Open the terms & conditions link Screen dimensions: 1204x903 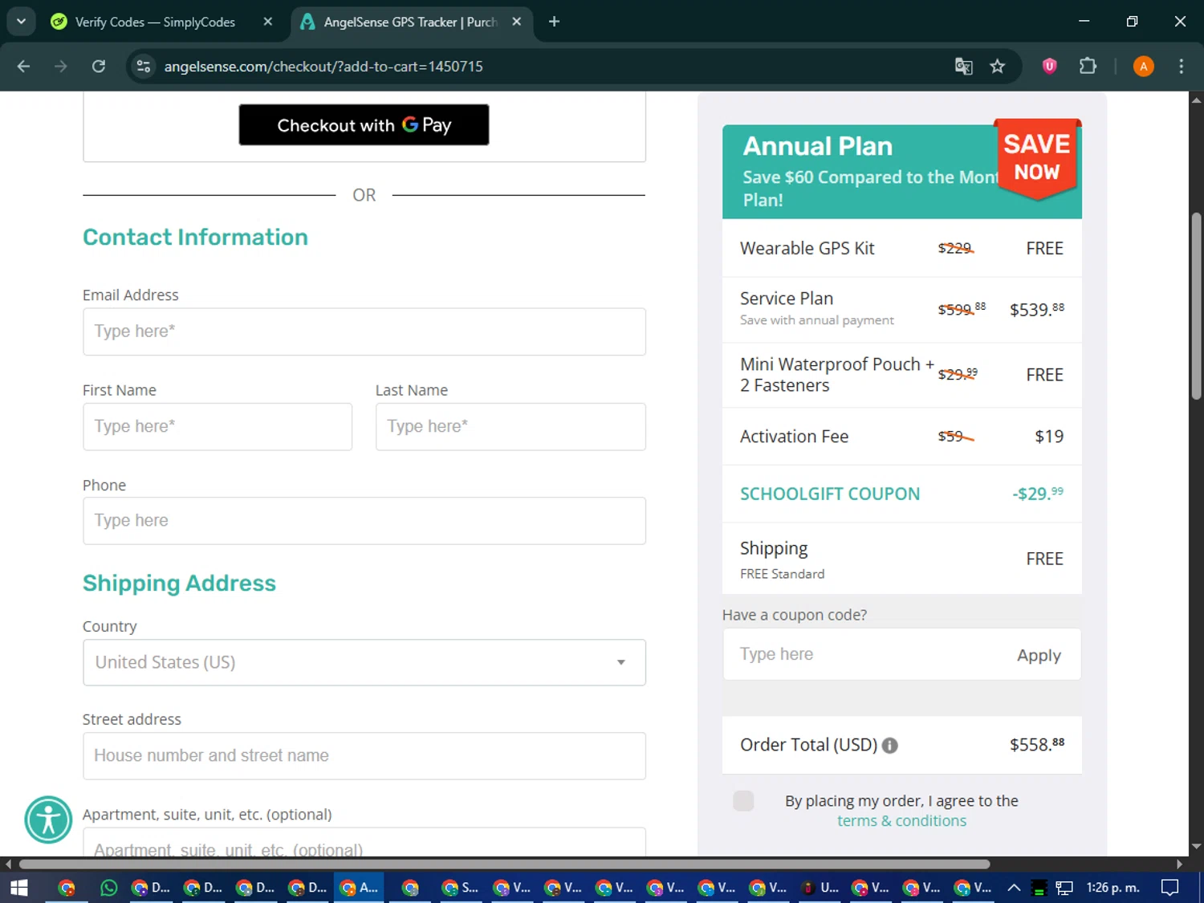(x=901, y=821)
